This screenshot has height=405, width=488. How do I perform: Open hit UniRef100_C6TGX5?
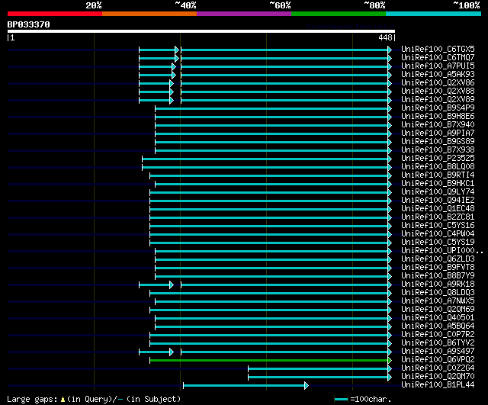coord(438,49)
